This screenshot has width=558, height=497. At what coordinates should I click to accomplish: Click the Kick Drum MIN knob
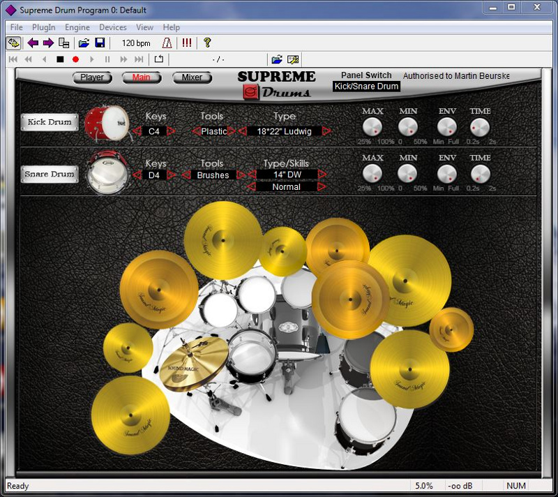tap(407, 128)
